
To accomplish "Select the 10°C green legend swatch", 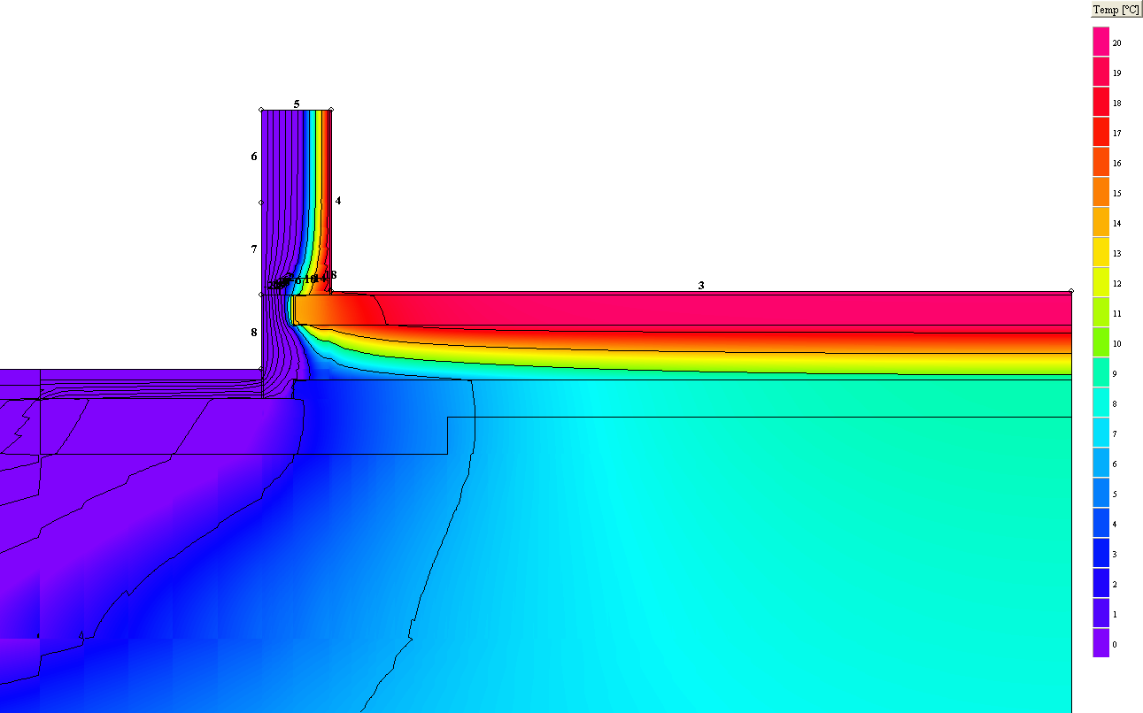I will (1101, 342).
